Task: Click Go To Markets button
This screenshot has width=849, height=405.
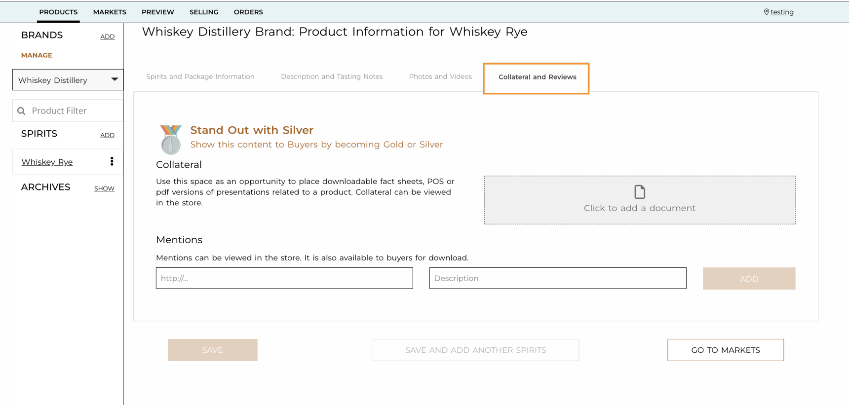Action: (x=725, y=350)
